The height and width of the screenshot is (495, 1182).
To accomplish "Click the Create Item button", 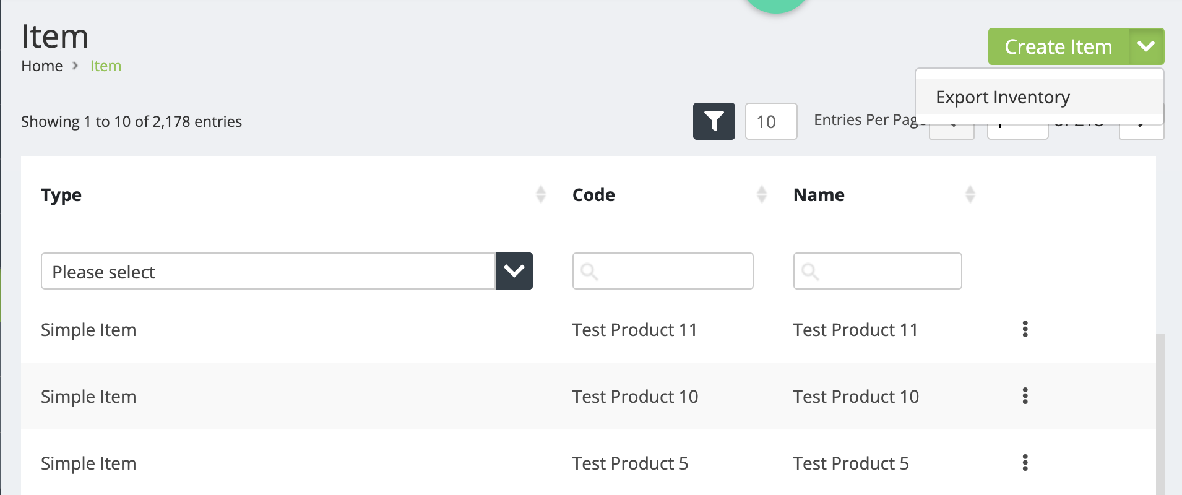I will click(1058, 46).
